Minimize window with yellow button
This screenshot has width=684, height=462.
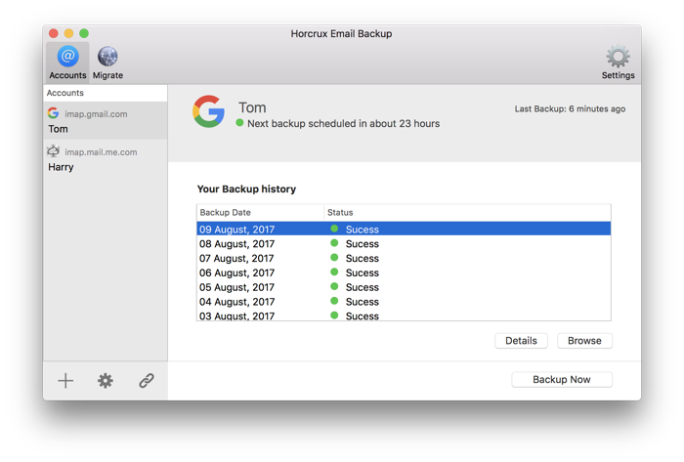(69, 33)
